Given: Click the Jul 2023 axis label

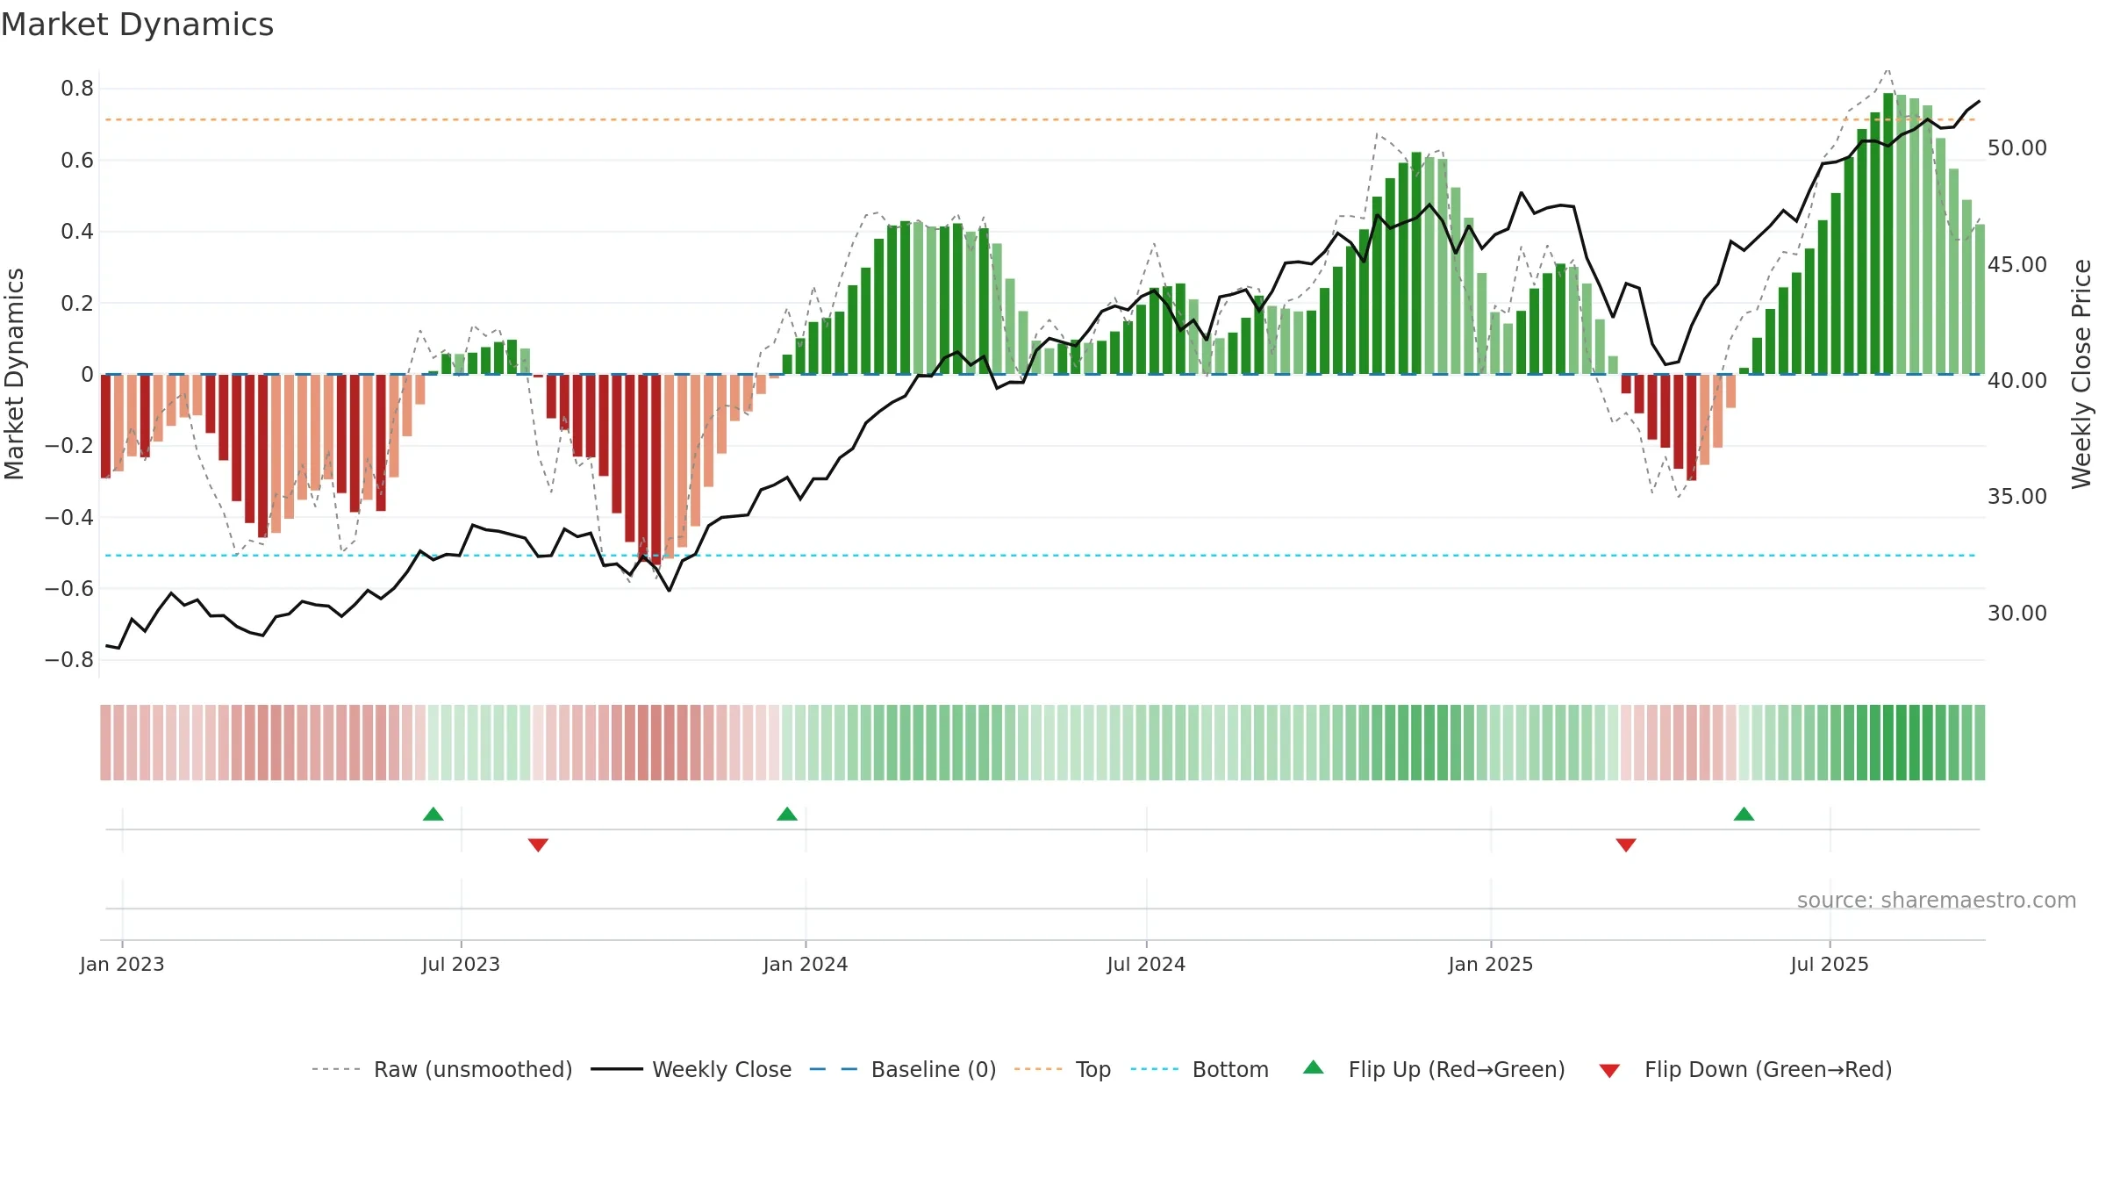Looking at the screenshot, I should (461, 964).
